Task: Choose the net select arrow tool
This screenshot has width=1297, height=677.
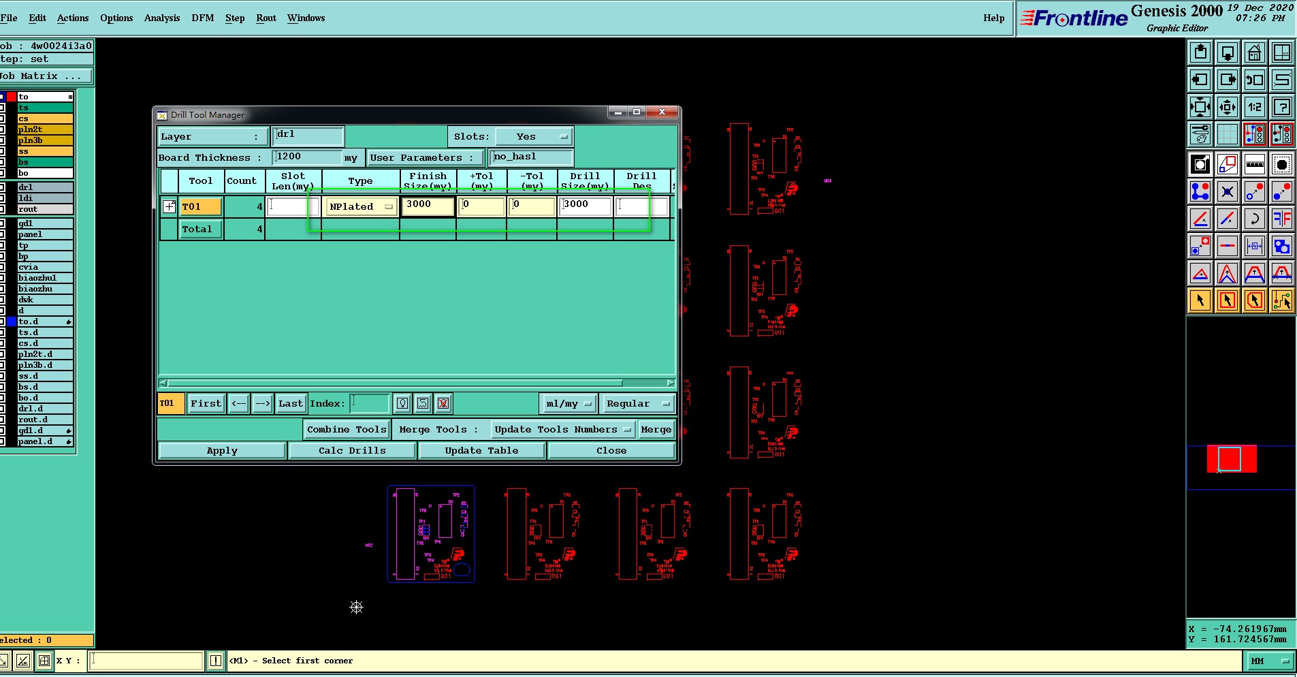Action: coord(1281,300)
